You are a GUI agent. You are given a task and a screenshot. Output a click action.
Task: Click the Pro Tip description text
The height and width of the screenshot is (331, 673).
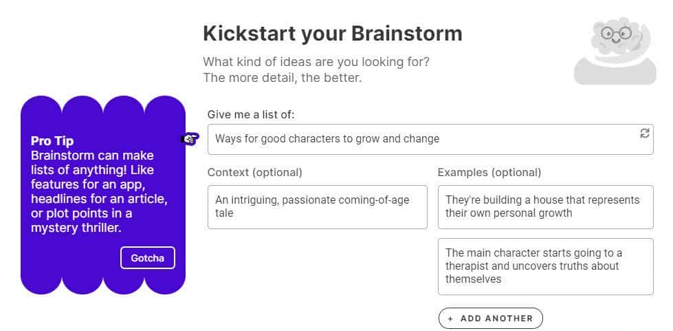[x=100, y=191]
